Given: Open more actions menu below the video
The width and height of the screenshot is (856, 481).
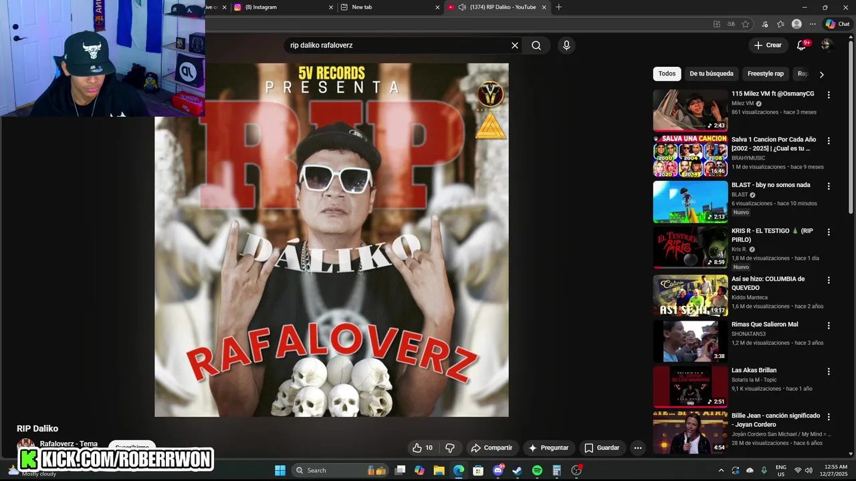Looking at the screenshot, I should (638, 448).
